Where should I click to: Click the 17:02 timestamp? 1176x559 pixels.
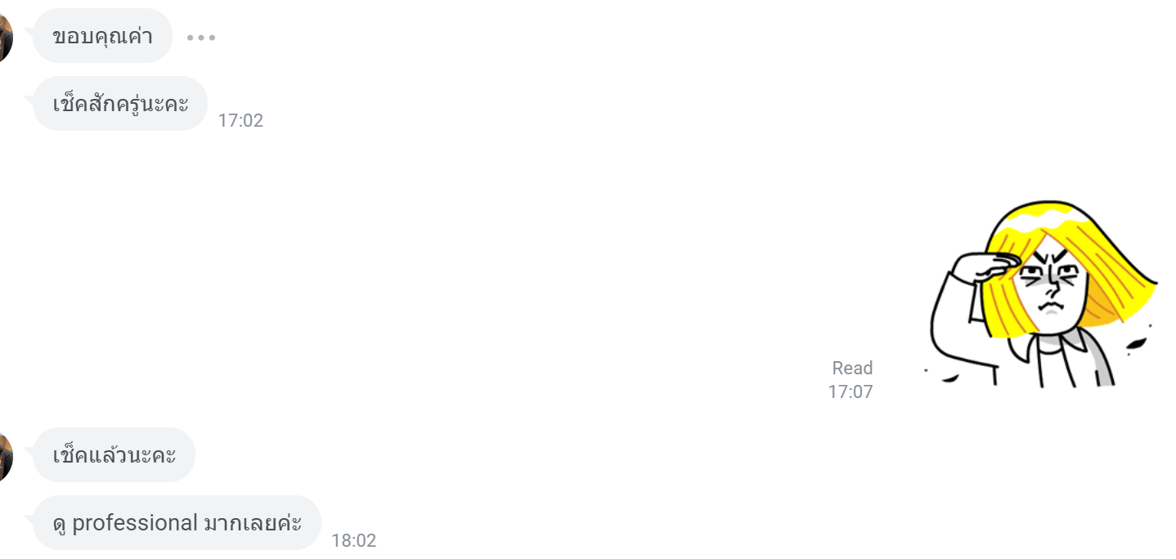click(x=240, y=121)
